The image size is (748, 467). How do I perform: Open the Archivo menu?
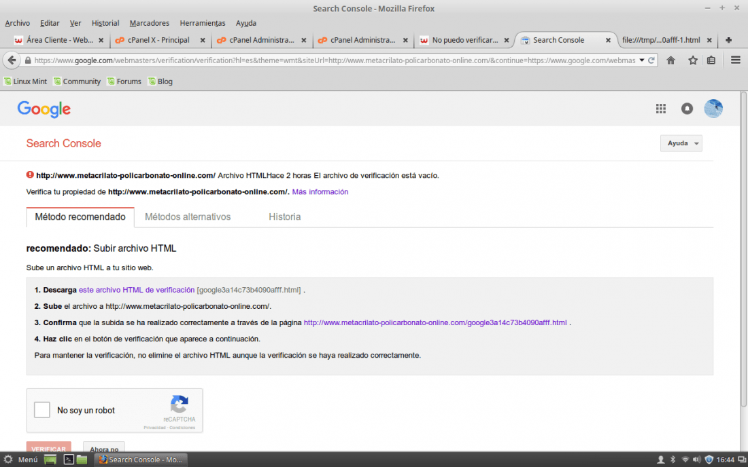17,23
